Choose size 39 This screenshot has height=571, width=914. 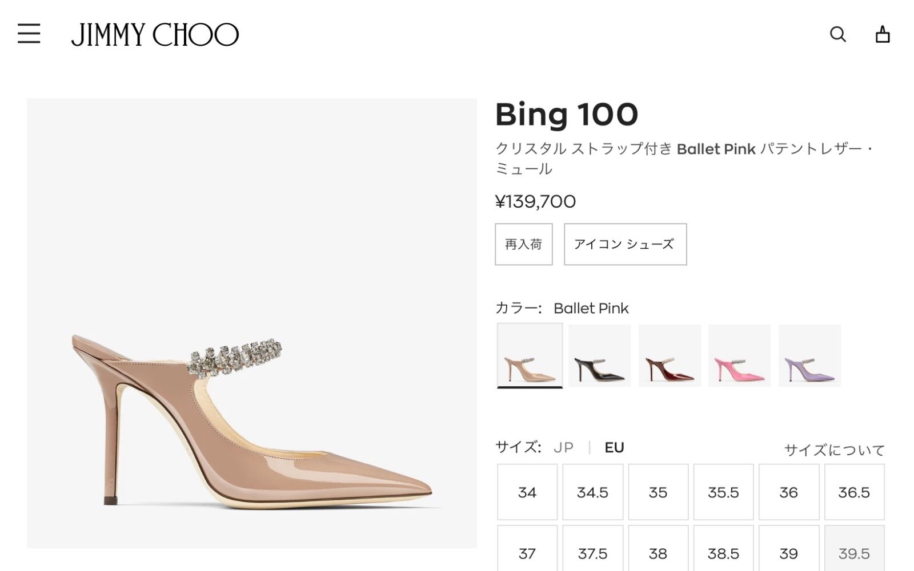click(x=788, y=552)
